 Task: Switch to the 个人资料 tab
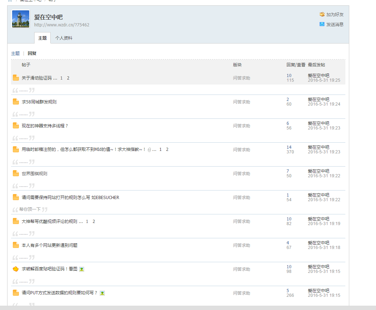click(64, 38)
